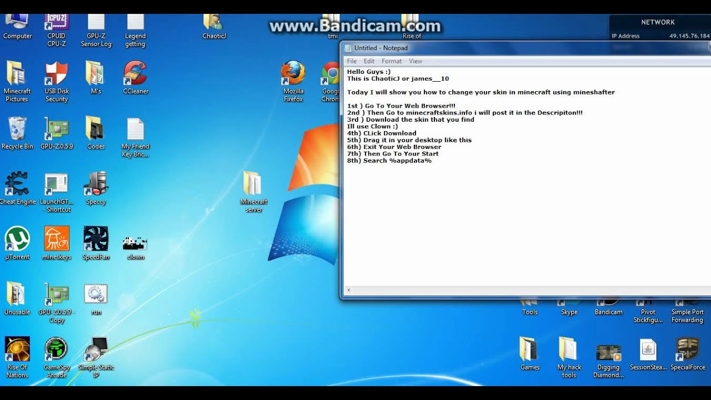Open Notepad Format menu

coord(392,61)
